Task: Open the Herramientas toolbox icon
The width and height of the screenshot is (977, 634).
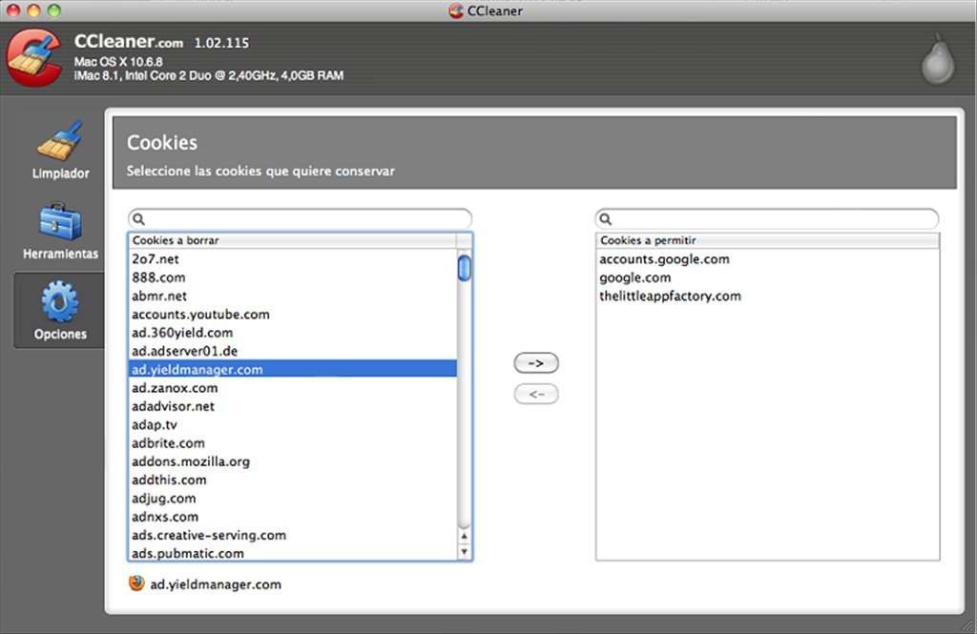Action: click(x=60, y=222)
